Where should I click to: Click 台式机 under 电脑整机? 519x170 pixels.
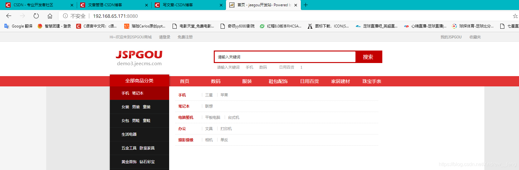pyautogui.click(x=233, y=118)
